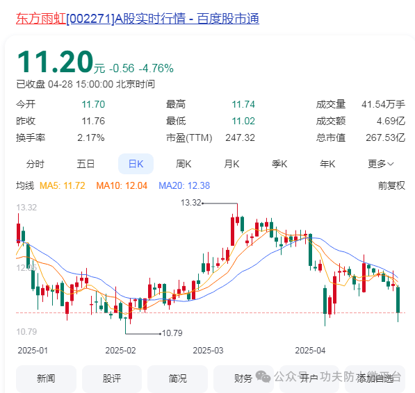The height and width of the screenshot is (393, 415).
Task: Click the 最低 value 11.02
Action: [243, 121]
